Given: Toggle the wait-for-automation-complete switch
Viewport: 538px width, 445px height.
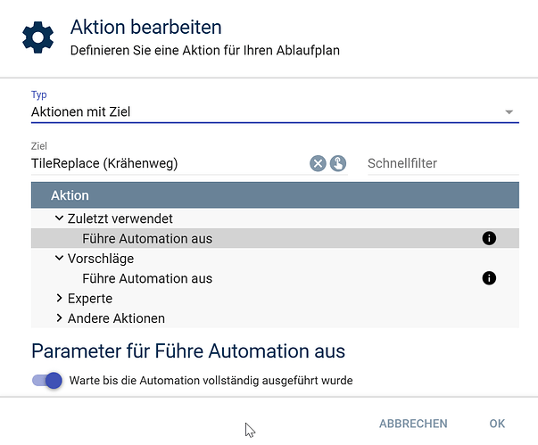Looking at the screenshot, I should click(47, 380).
